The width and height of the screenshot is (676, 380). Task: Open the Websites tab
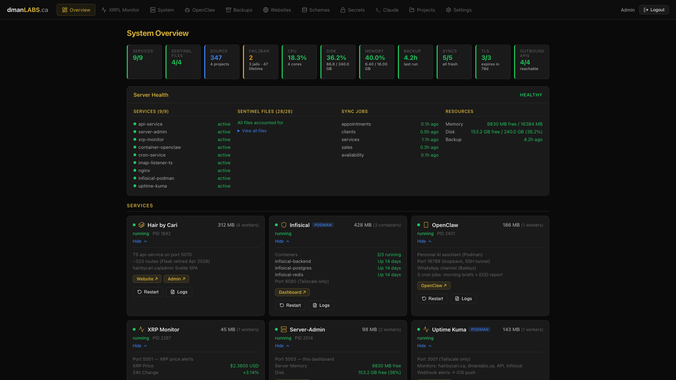(277, 10)
